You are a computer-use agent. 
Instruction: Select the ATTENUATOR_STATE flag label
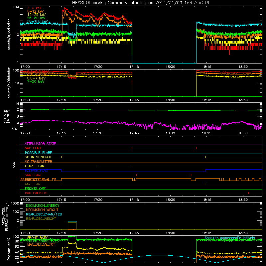coord(40,144)
